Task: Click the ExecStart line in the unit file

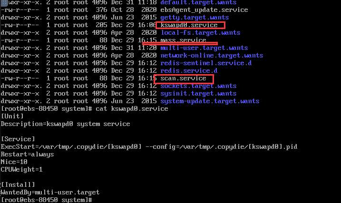Action: click(149, 146)
